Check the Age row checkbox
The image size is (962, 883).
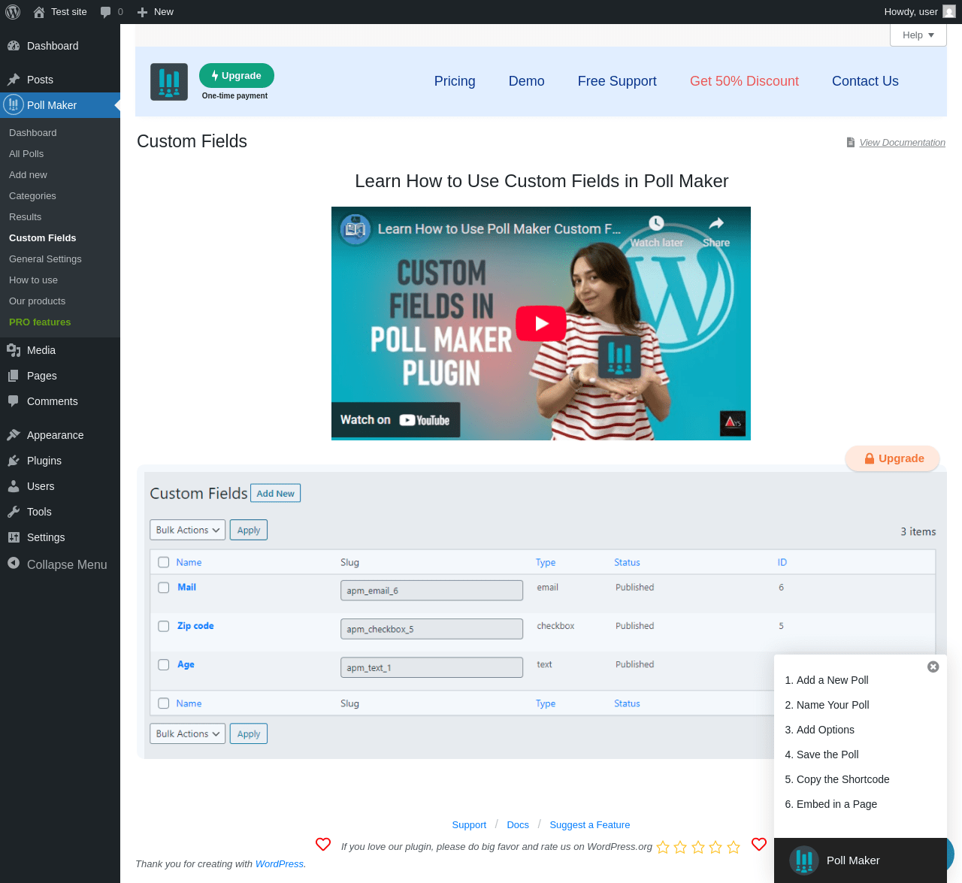[164, 665]
